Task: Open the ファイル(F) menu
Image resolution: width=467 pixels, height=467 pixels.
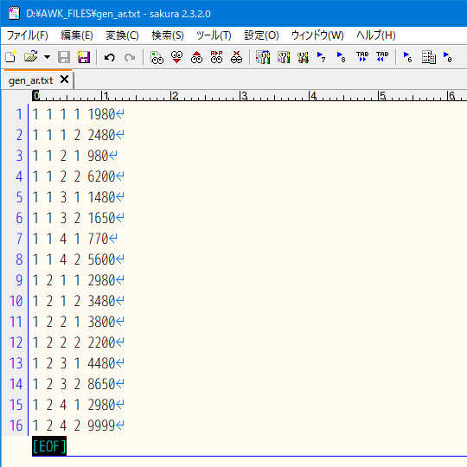Action: coord(28,35)
